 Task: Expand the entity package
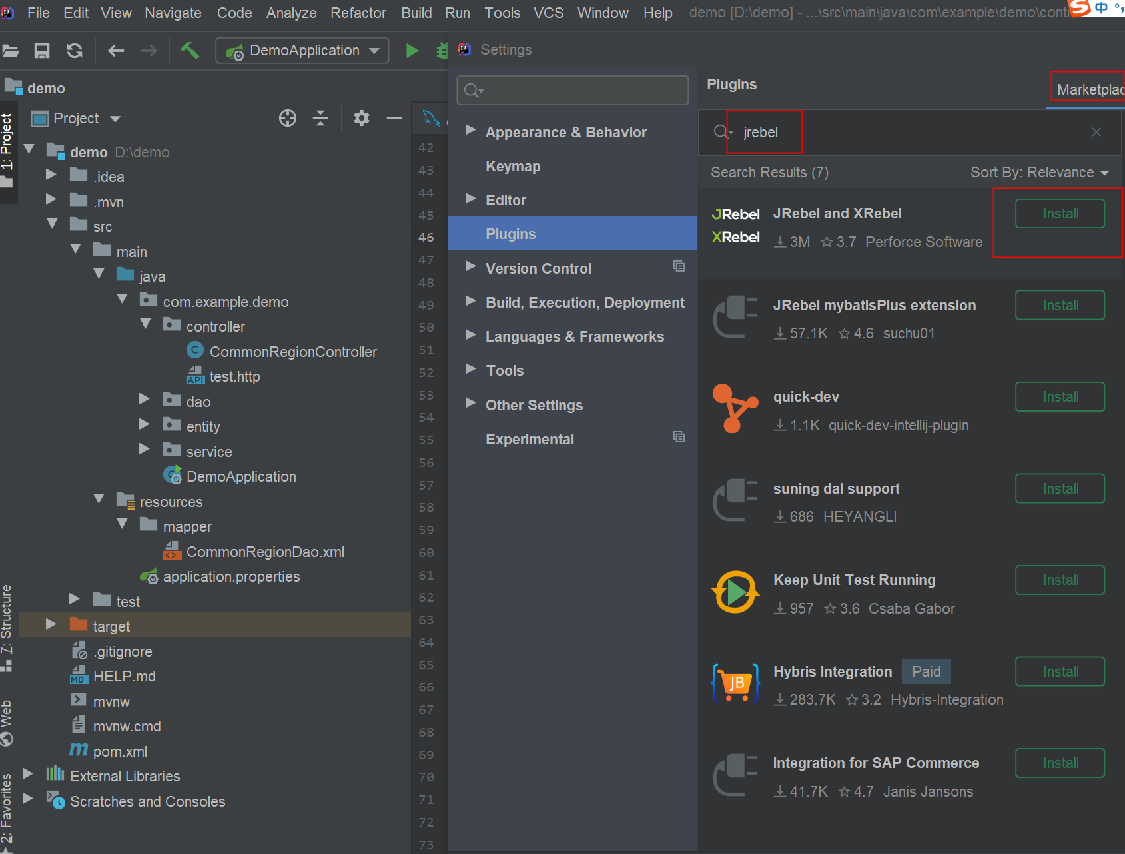click(x=144, y=424)
